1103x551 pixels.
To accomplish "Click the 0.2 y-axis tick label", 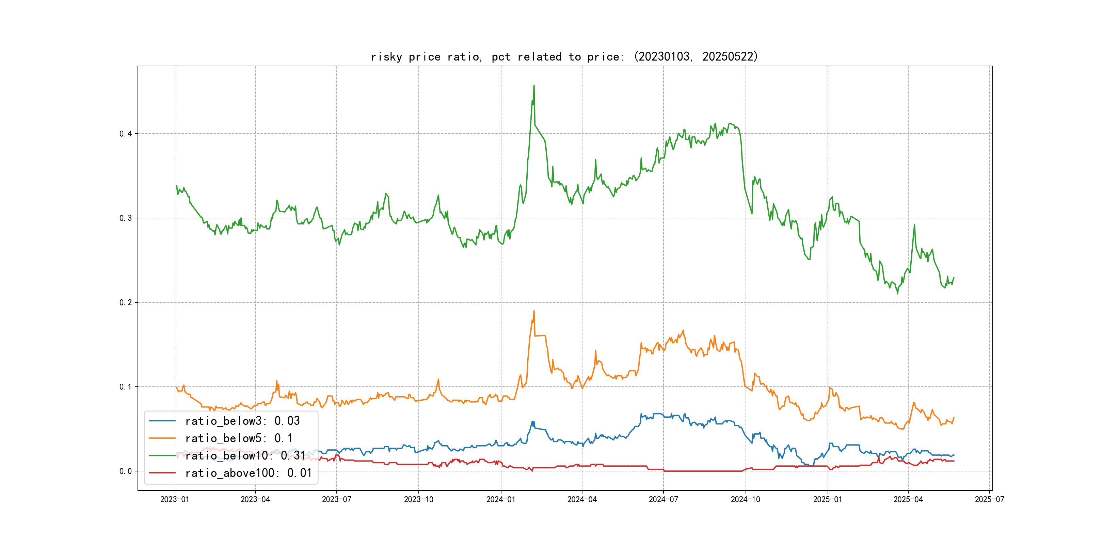I will [x=126, y=302].
